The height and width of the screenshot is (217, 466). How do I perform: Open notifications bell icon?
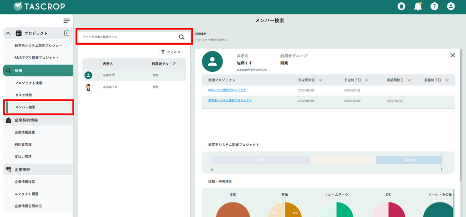tap(418, 6)
